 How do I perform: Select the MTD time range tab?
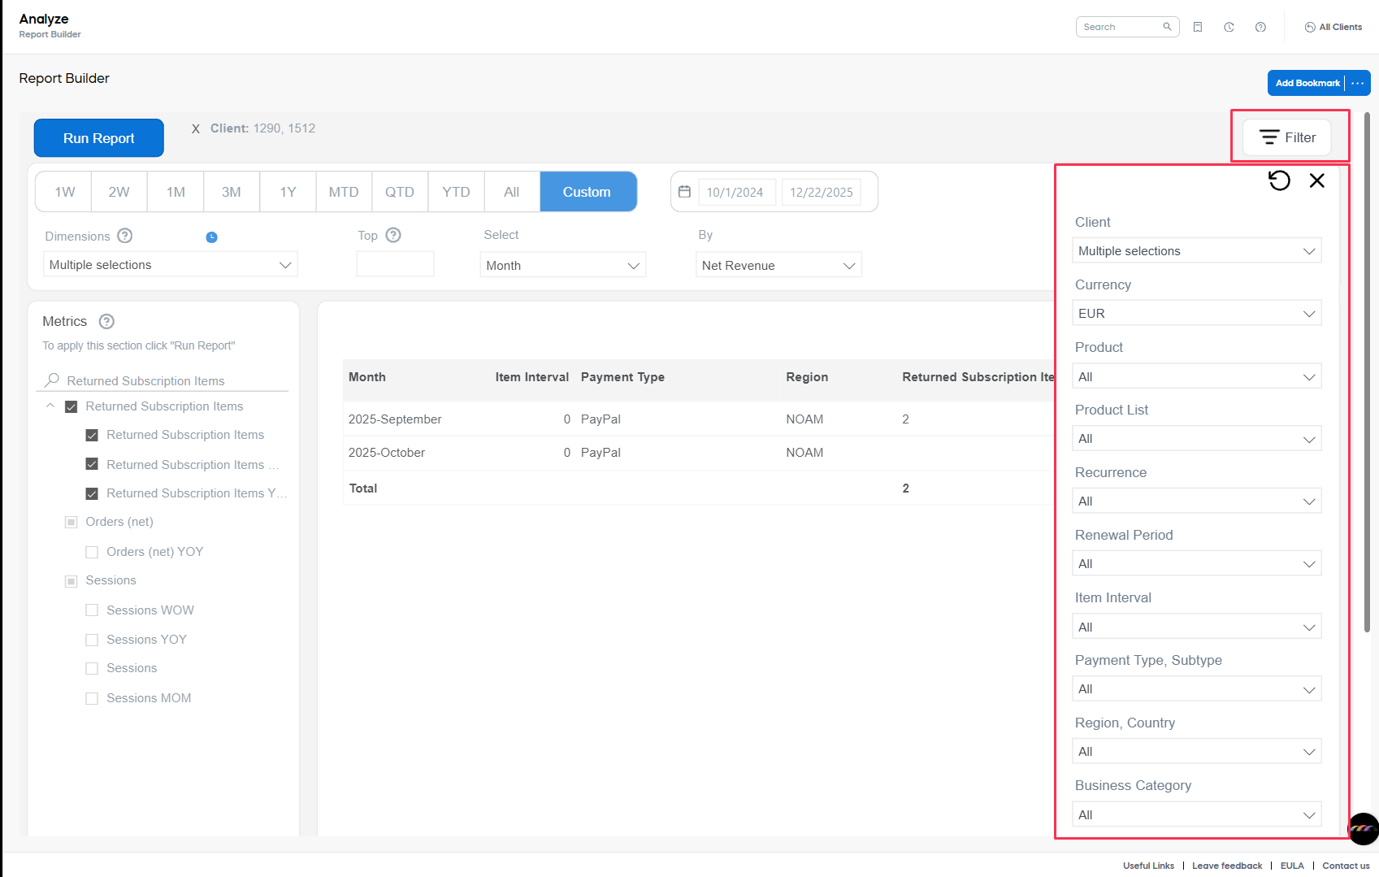click(x=343, y=191)
